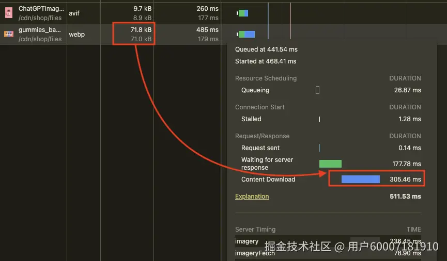The height and width of the screenshot is (261, 447).
Task: Click the 485 ms time value
Action: click(x=207, y=29)
